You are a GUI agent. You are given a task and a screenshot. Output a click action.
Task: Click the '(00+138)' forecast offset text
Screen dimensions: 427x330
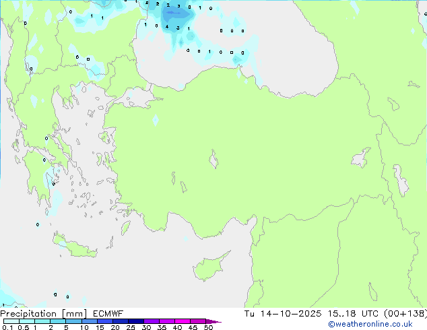(x=405, y=314)
